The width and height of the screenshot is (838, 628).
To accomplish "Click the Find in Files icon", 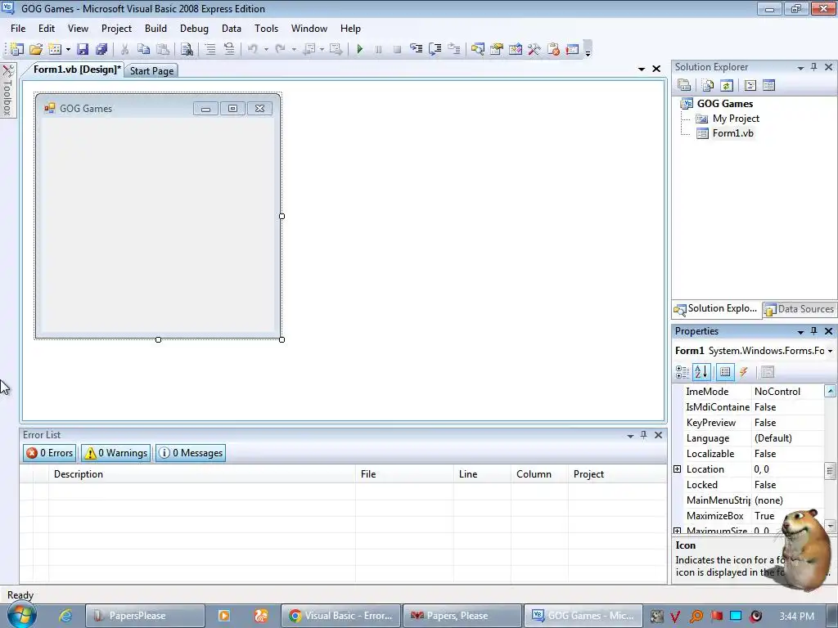I will click(187, 49).
